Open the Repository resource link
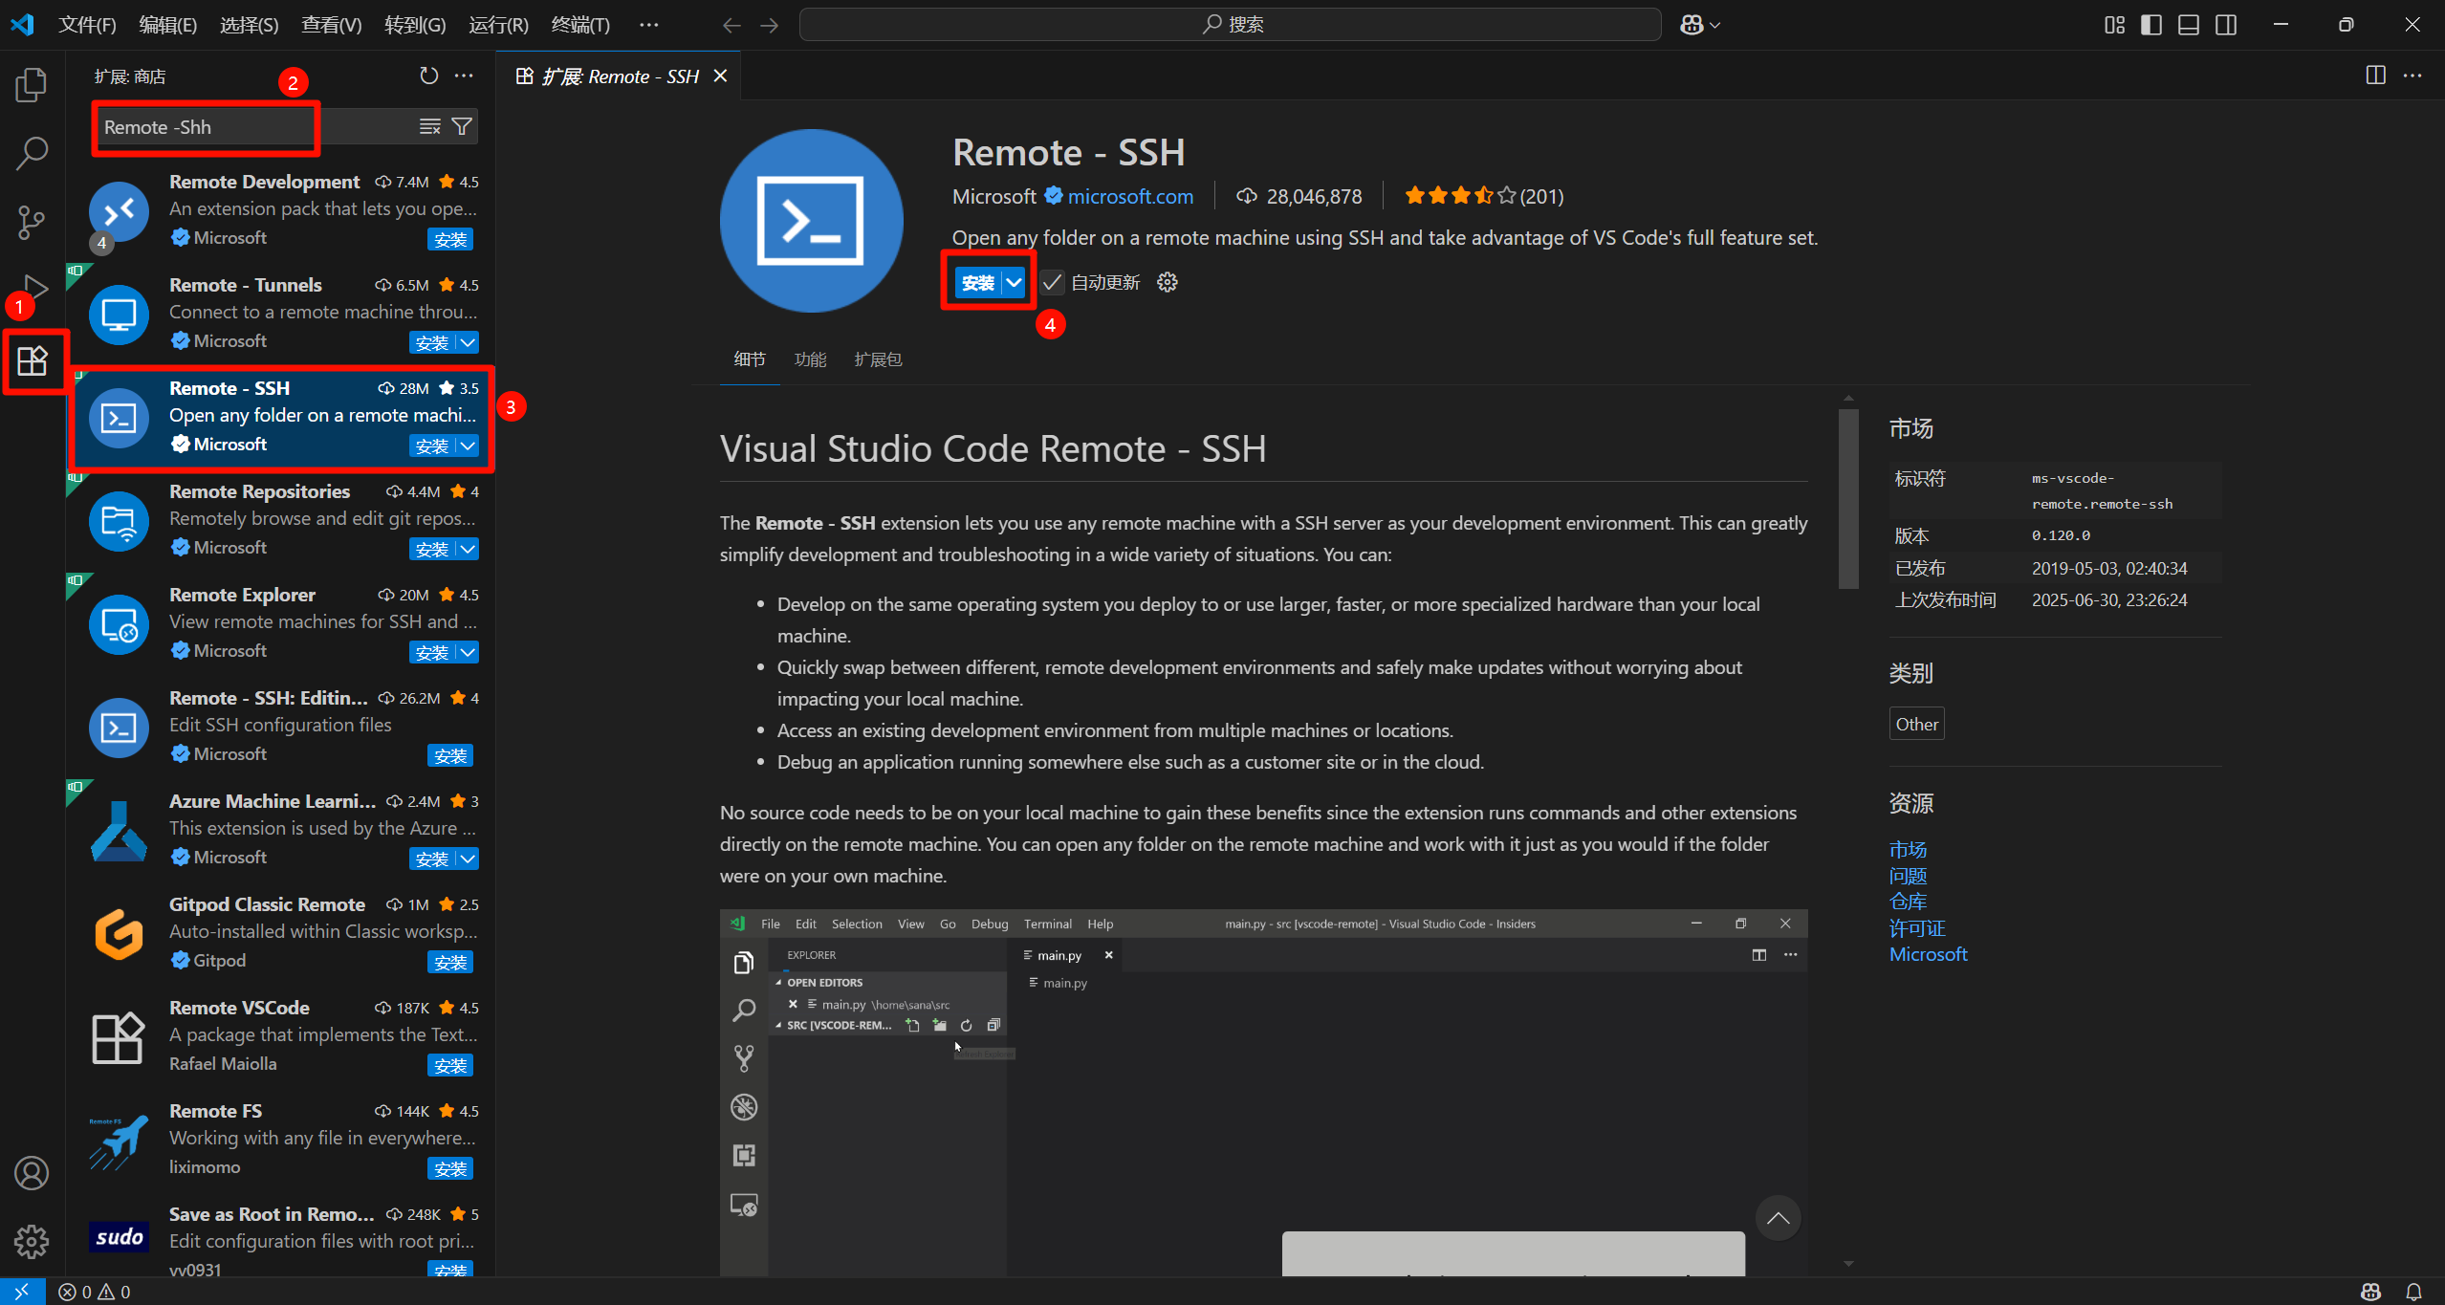Viewport: 2445px width, 1305px height. [1908, 902]
